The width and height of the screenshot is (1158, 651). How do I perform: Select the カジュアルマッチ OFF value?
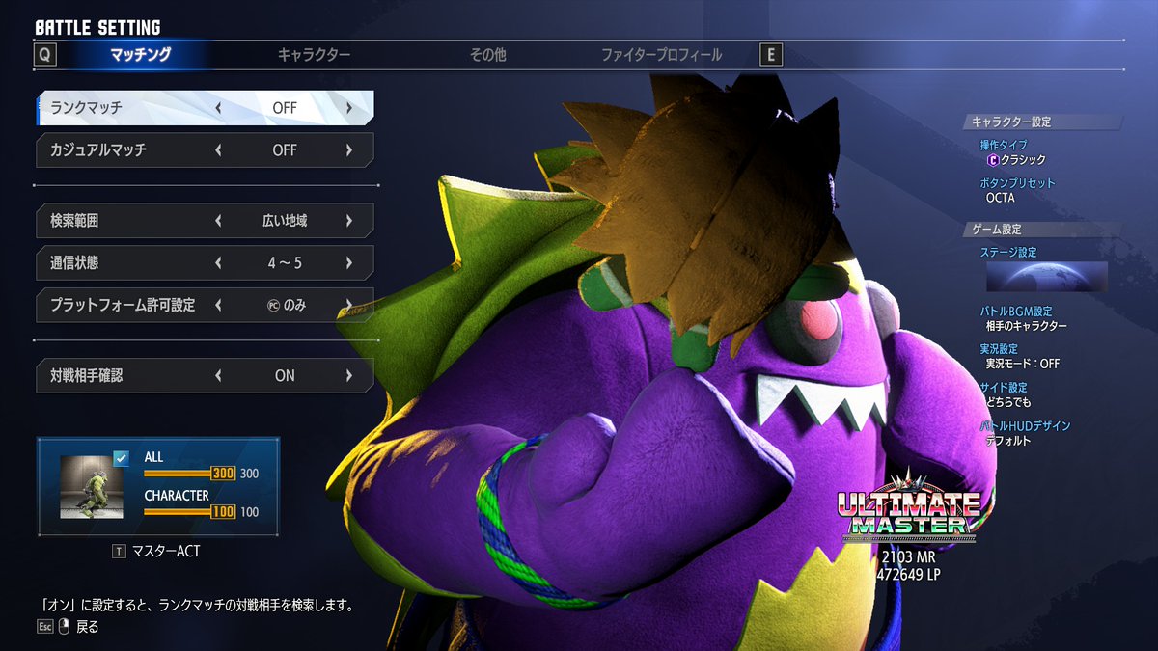click(x=285, y=150)
